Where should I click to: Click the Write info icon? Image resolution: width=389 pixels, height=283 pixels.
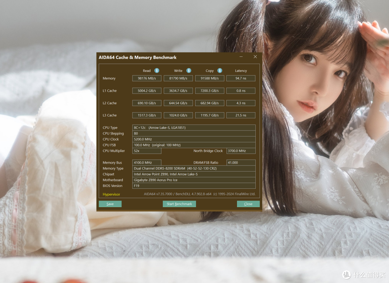point(189,70)
